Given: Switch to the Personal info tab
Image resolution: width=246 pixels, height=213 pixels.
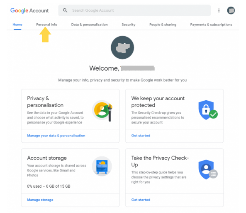Looking at the screenshot, I should [x=46, y=25].
